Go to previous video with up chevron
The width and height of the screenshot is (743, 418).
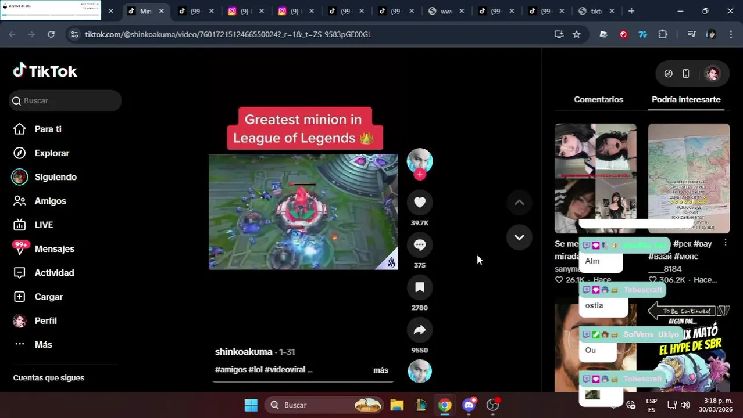[519, 203]
